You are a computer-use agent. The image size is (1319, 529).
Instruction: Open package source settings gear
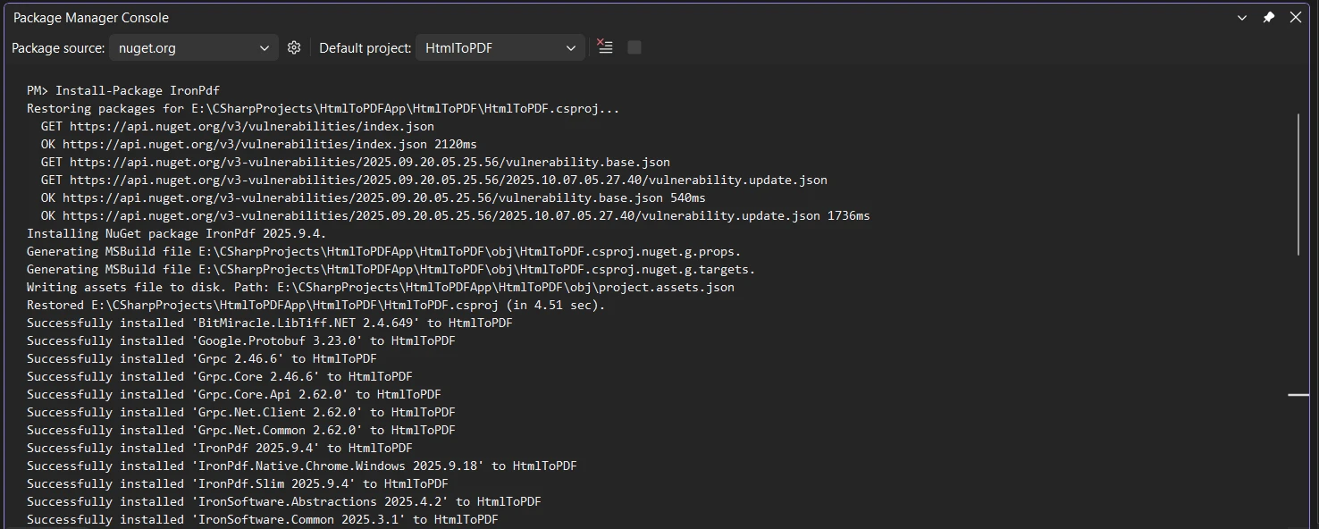(x=294, y=47)
